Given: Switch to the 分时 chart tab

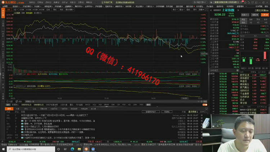Looking at the screenshot, I should 8,10.
